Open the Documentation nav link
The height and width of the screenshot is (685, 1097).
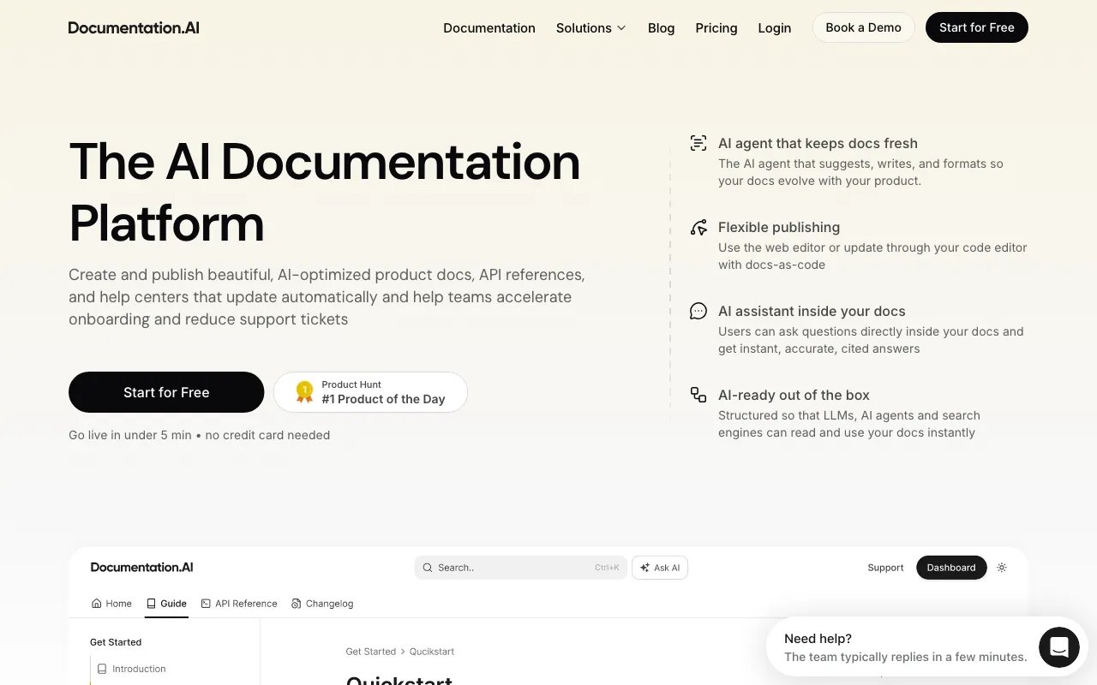489,28
